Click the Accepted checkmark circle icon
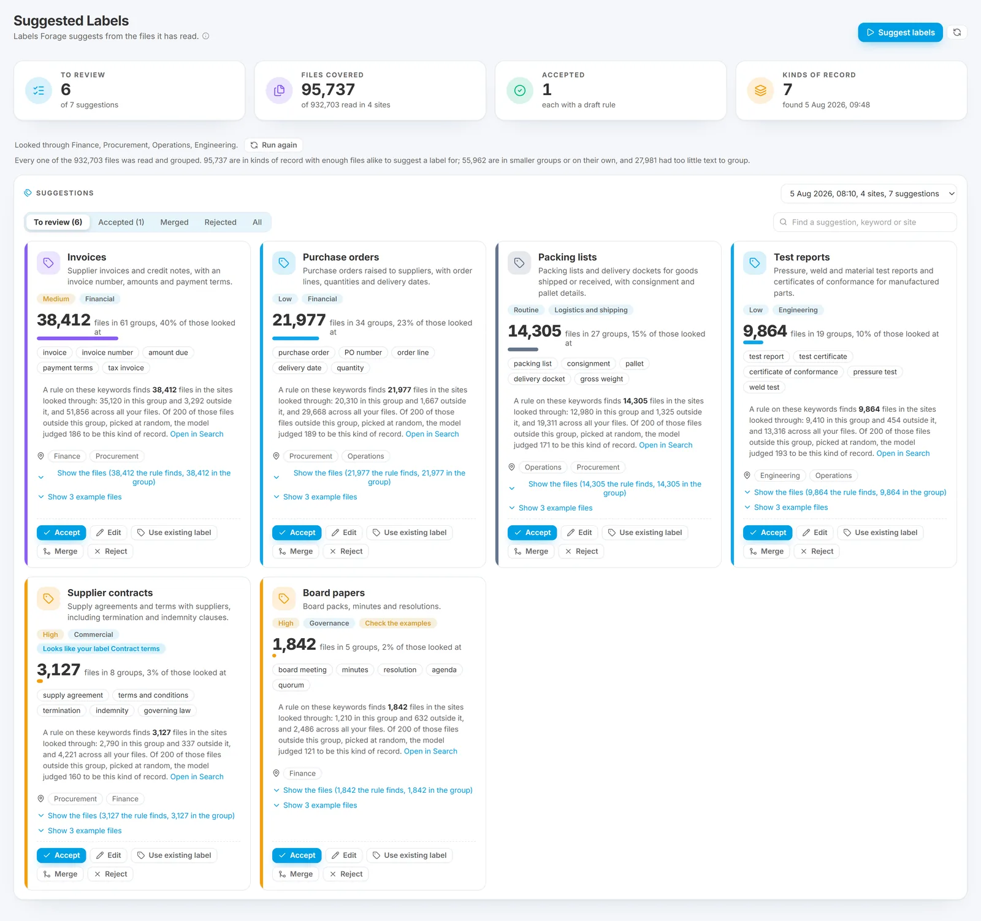This screenshot has width=981, height=921. coord(520,91)
